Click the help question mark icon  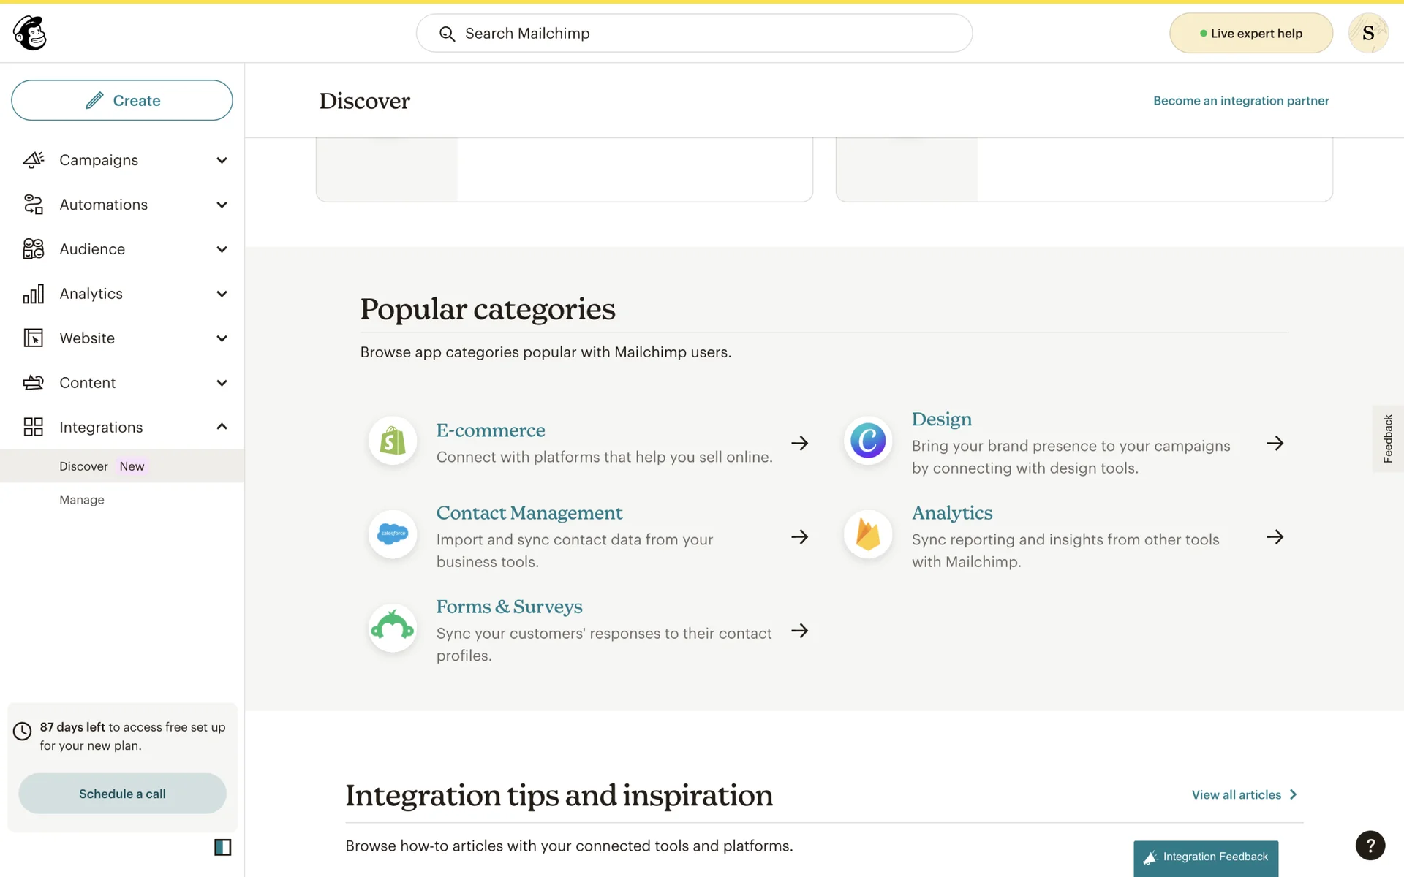tap(1370, 846)
